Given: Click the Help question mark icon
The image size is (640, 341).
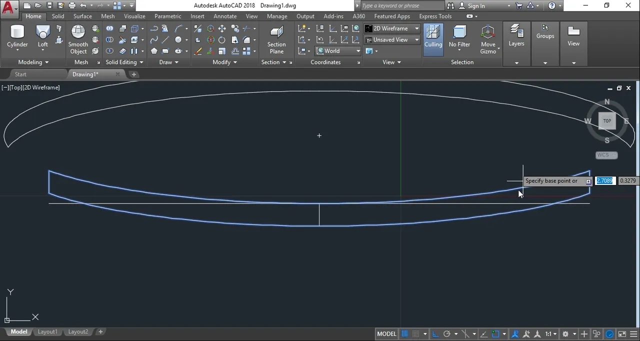Looking at the screenshot, I should click(552, 6).
